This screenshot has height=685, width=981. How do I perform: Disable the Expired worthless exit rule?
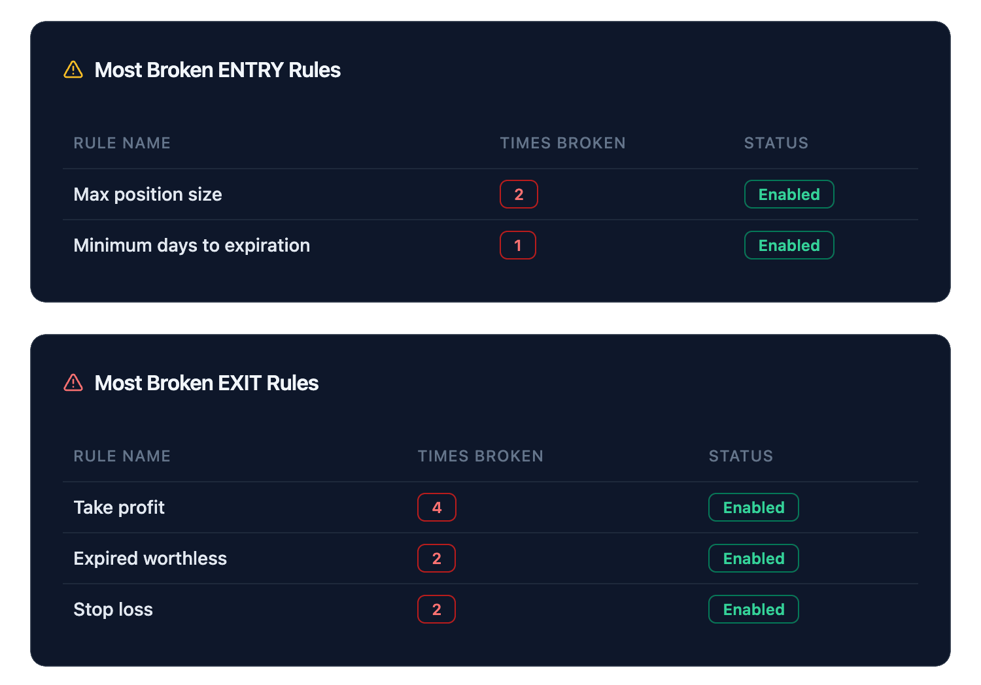[753, 558]
